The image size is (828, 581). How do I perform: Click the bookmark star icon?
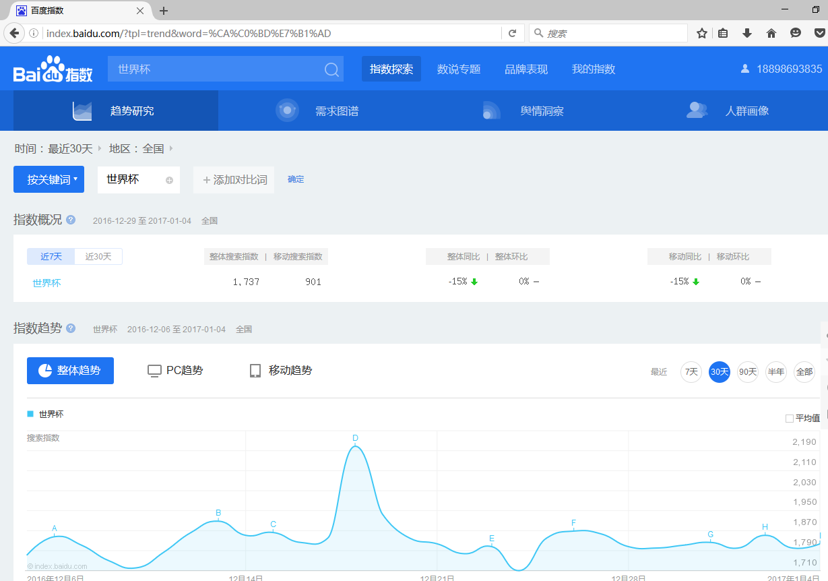(701, 33)
